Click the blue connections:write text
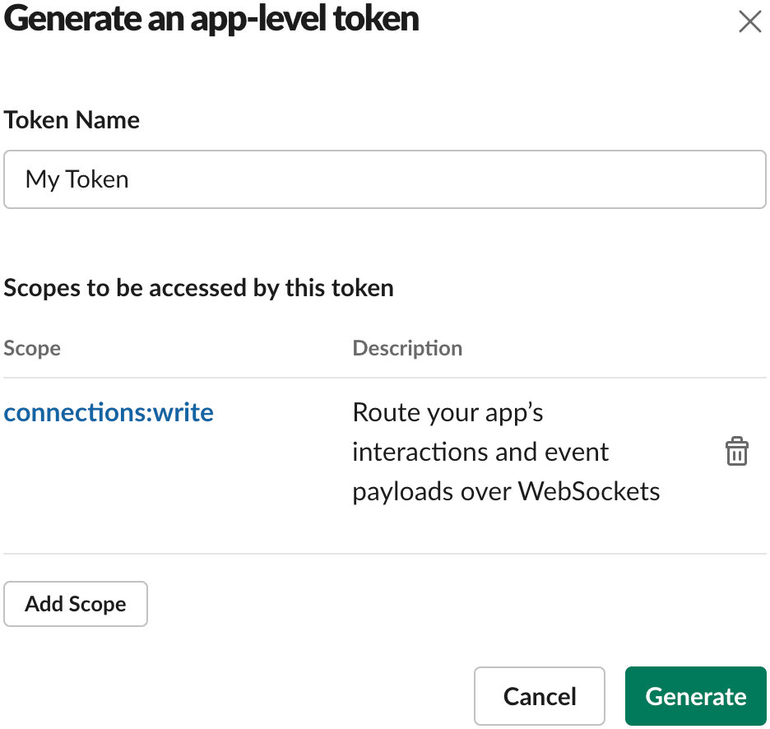Image resolution: width=770 pixels, height=729 pixels. (x=109, y=412)
